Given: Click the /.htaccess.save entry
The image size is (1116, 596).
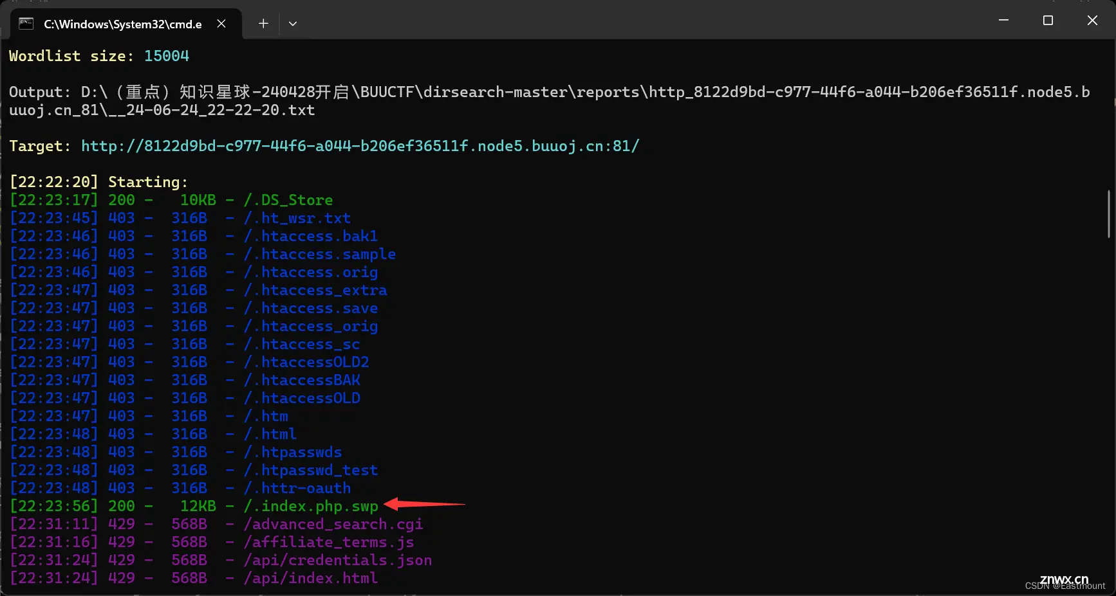Looking at the screenshot, I should (311, 308).
